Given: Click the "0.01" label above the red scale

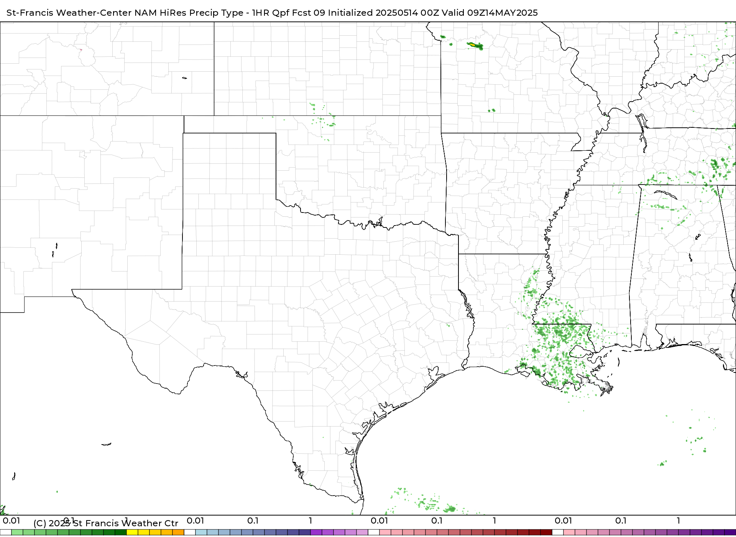Looking at the screenshot, I should coord(379,521).
